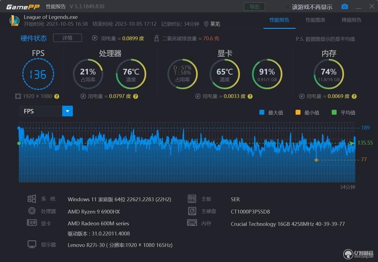Switch to the 性能报告 tab
The width and height of the screenshot is (378, 262).
[279, 20]
